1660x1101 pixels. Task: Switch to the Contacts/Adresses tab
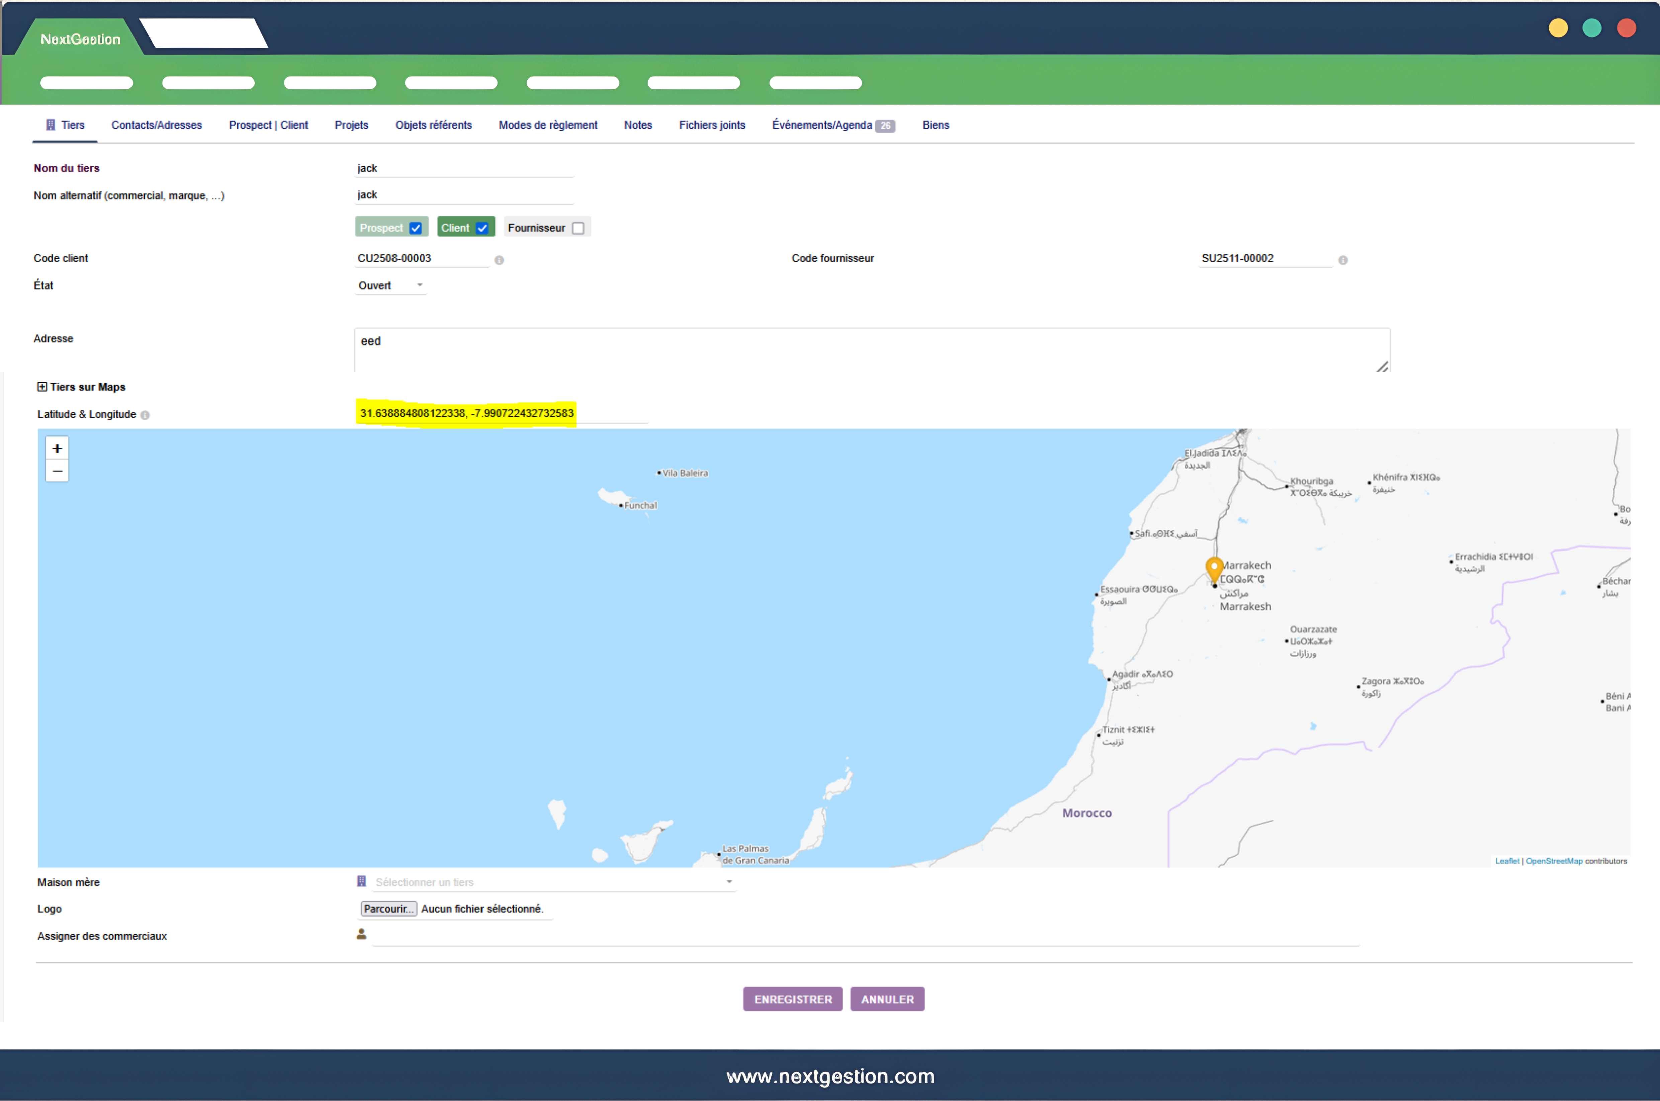tap(157, 125)
